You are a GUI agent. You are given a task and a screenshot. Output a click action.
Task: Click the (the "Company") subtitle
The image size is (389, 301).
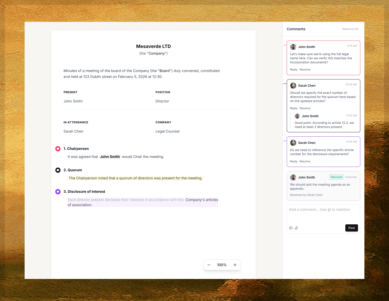[153, 53]
